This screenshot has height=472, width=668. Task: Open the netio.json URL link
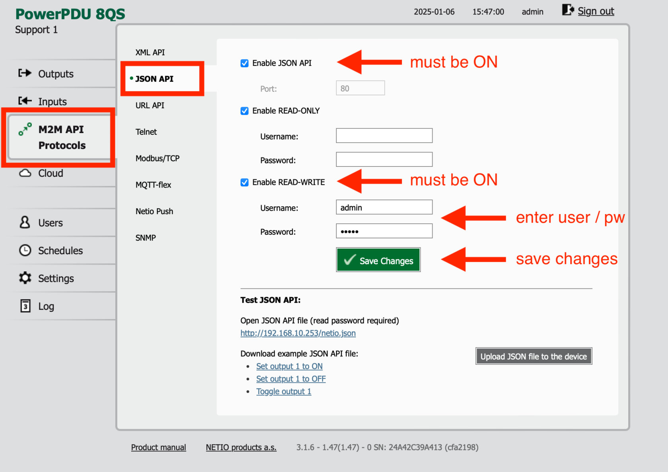(x=298, y=333)
